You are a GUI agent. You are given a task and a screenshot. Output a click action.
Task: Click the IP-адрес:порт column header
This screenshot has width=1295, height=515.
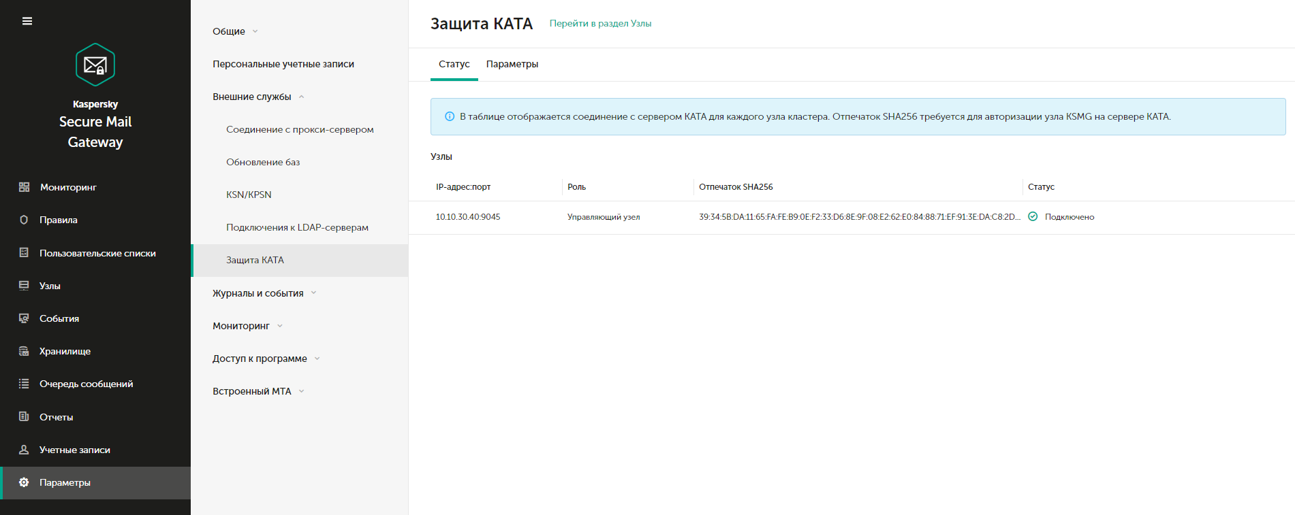click(463, 187)
